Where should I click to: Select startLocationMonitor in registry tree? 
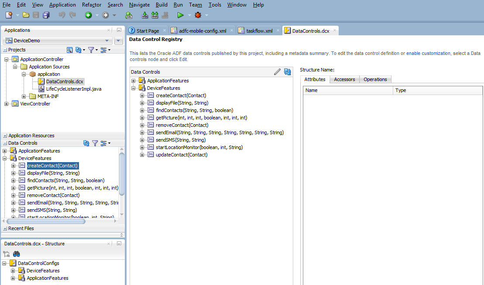pyautogui.click(x=199, y=147)
